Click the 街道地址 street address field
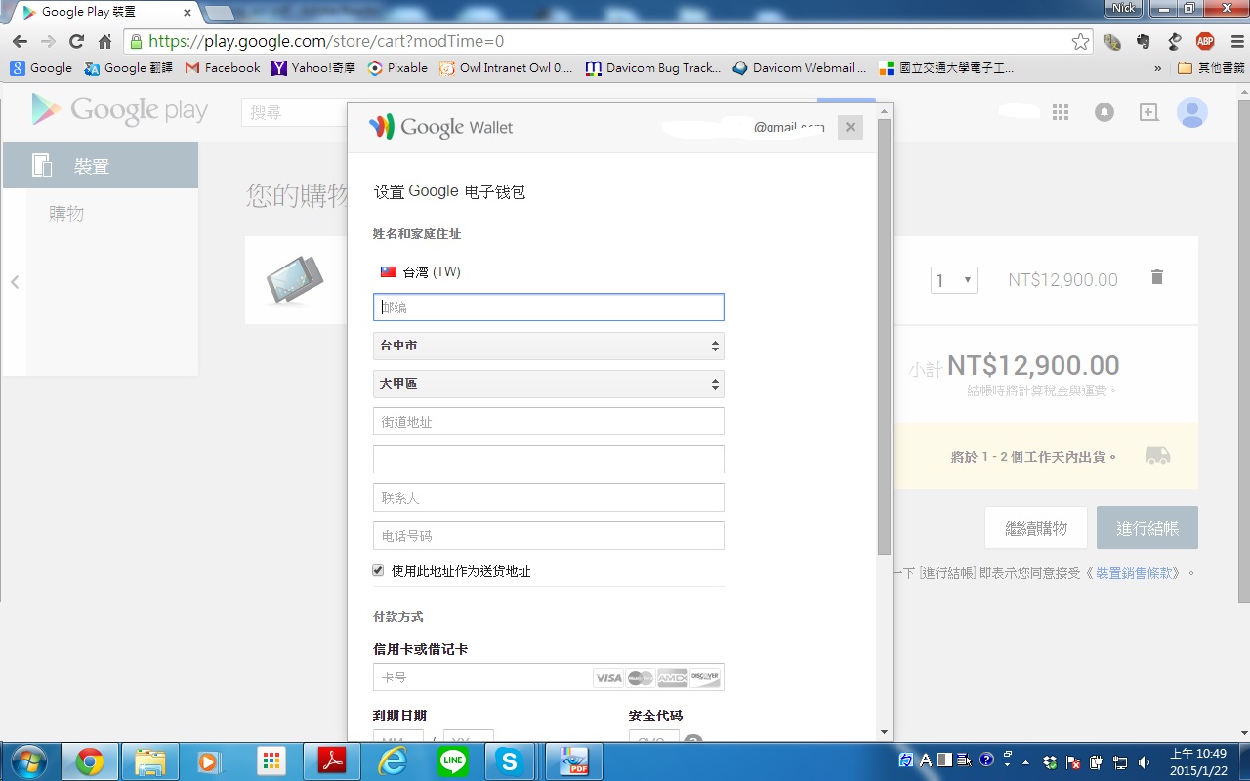Viewport: 1250px width, 781px height. 549,422
